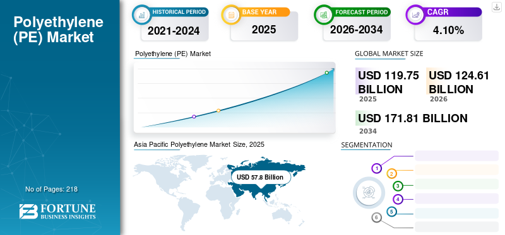Click the first purple segmentation bar
The width and height of the screenshot is (505, 235).
[x=456, y=156]
